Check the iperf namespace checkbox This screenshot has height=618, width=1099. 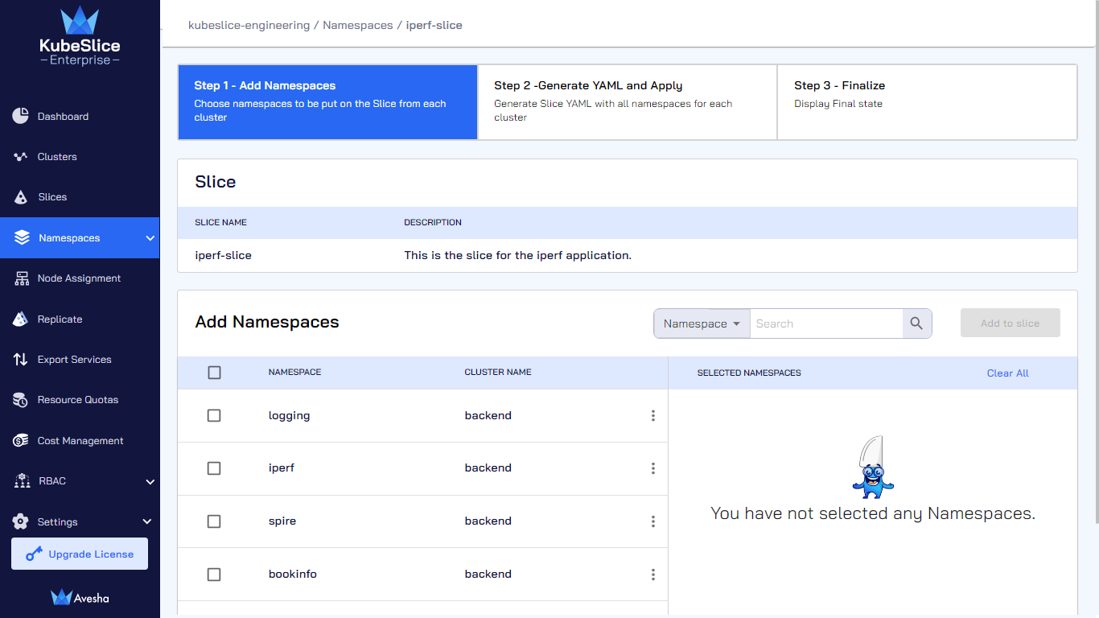point(214,468)
